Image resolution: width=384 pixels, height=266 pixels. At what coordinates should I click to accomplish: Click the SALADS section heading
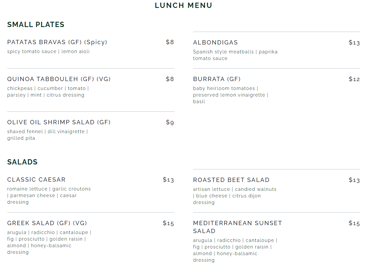coord(22,162)
